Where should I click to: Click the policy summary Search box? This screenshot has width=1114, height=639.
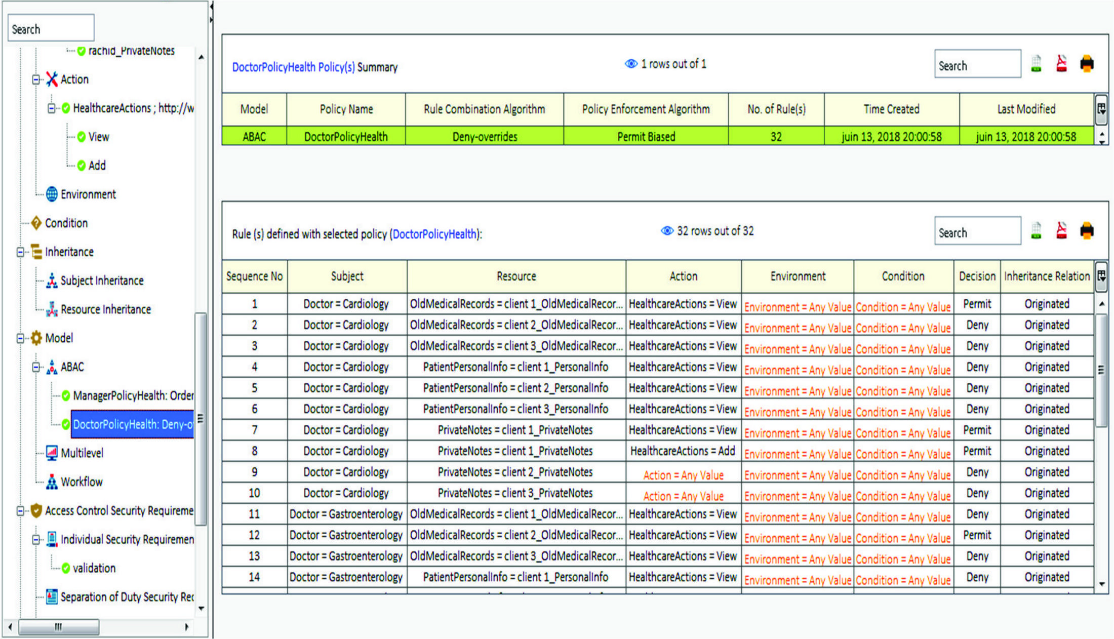pyautogui.click(x=977, y=64)
